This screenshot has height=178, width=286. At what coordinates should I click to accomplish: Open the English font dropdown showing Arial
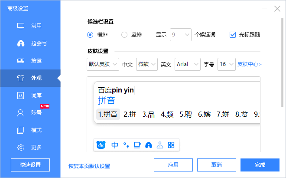tap(188, 64)
